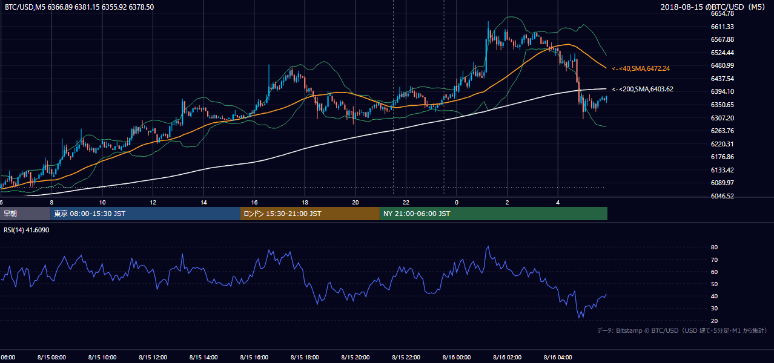774x363 pixels.
Task: Select the 40 SMA label 6472.24
Action: (641, 68)
